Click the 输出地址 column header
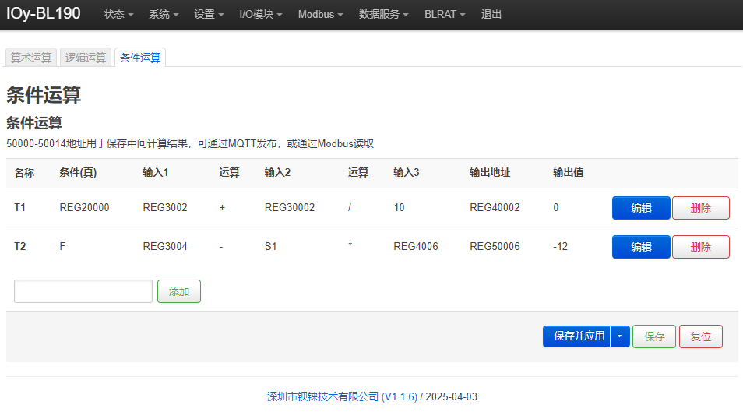 coord(489,173)
